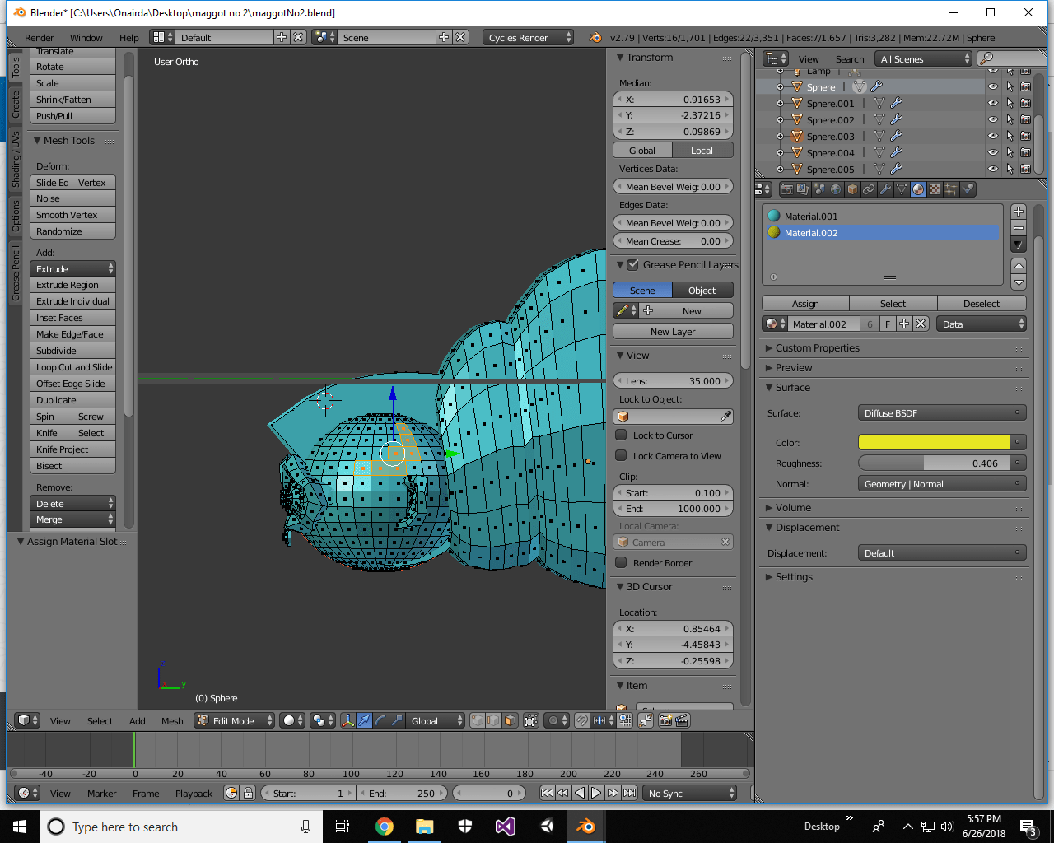Select the scale manipulator icon

[x=397, y=720]
